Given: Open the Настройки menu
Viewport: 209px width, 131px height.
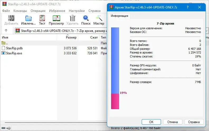Looking at the screenshot, I should (77, 11).
